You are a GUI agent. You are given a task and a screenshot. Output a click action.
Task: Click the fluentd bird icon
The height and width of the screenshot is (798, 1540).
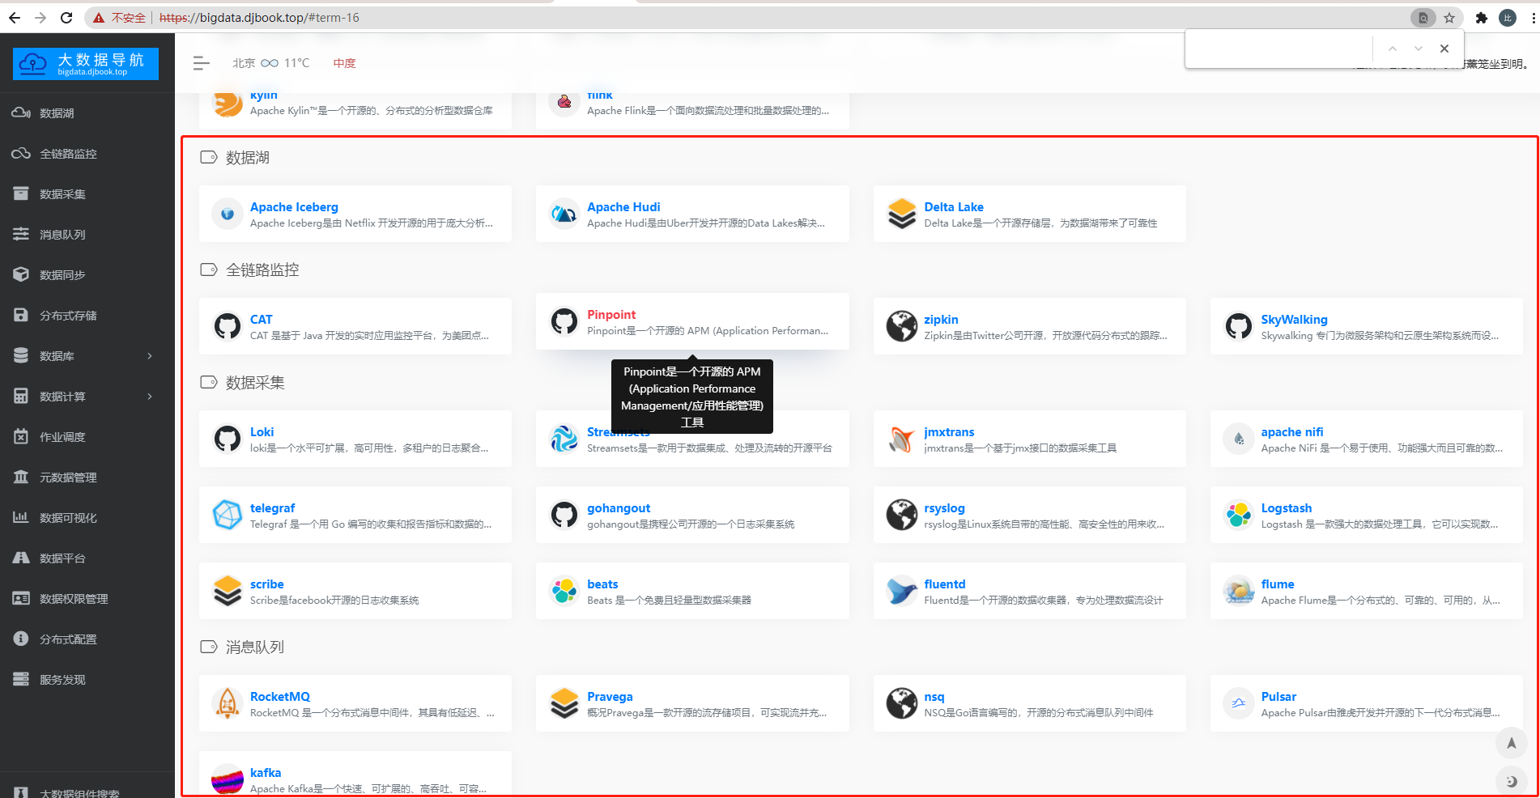click(x=901, y=592)
